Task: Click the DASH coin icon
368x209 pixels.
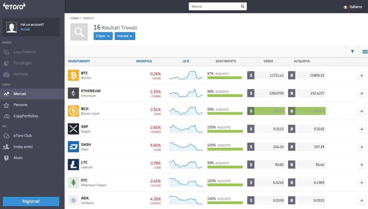Action: 73,147
